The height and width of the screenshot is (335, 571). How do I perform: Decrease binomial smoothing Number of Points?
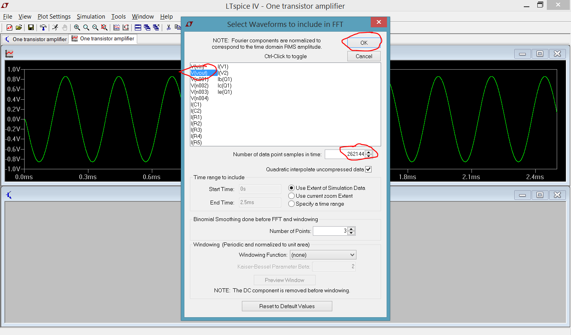(351, 233)
